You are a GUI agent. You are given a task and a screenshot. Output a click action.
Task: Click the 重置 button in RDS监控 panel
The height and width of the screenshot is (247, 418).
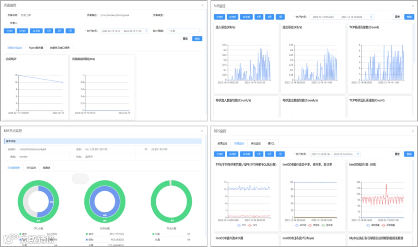click(397, 154)
